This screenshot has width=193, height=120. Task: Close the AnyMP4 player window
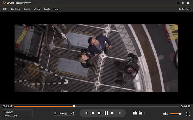(188, 3)
